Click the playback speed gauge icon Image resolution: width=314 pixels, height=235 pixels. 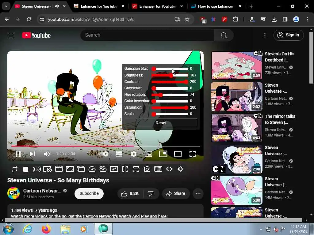tap(92, 169)
